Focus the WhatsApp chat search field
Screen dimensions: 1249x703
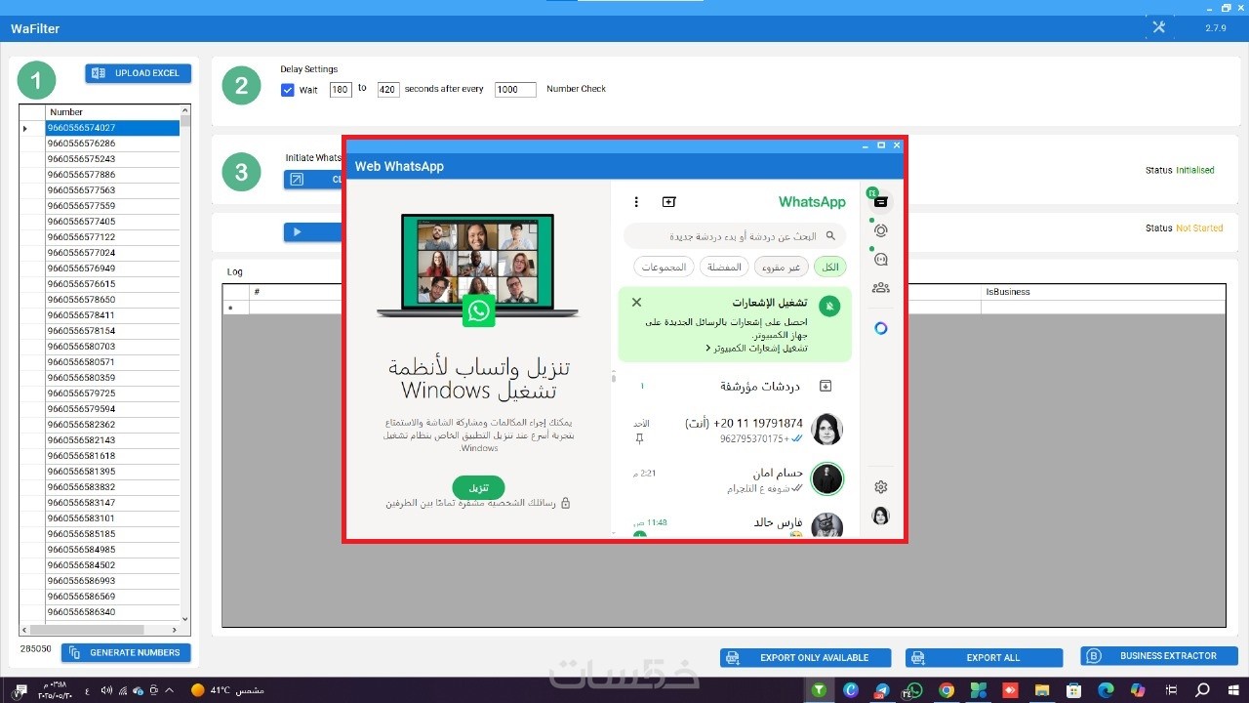pyautogui.click(x=735, y=236)
